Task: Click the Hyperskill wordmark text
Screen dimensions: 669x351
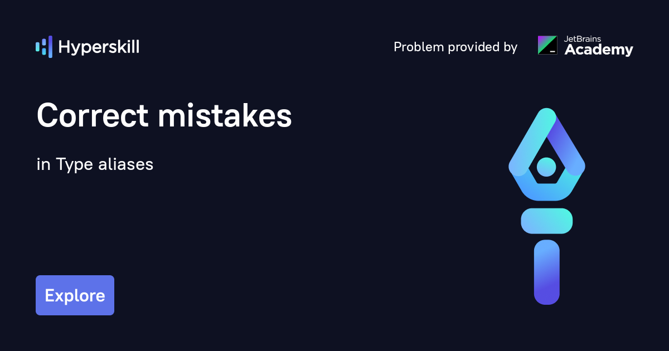Action: tap(99, 47)
